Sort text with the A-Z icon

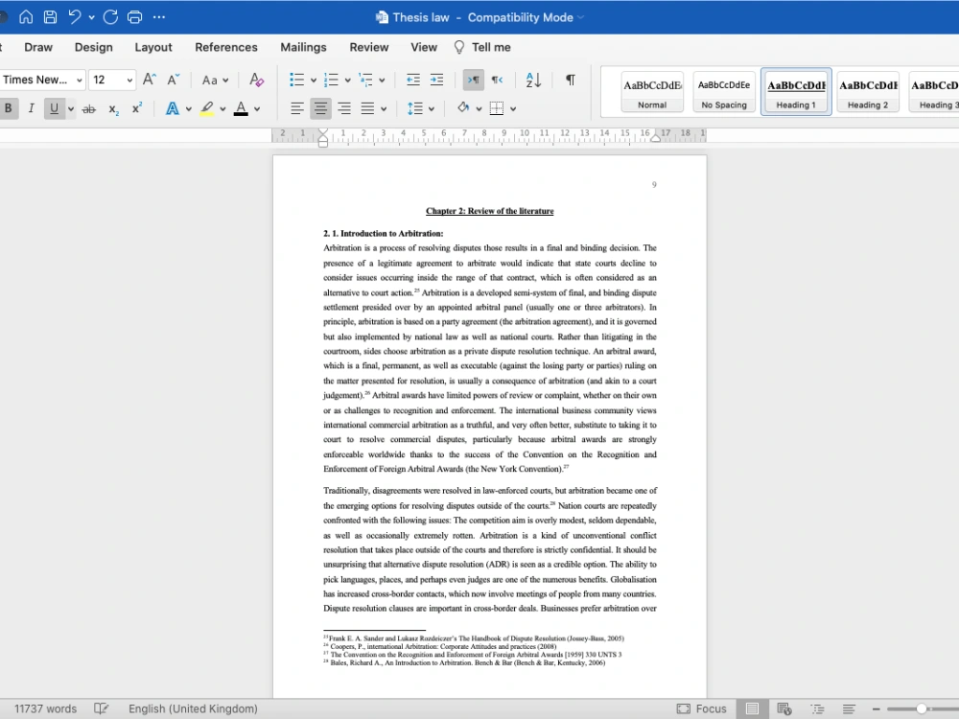533,80
